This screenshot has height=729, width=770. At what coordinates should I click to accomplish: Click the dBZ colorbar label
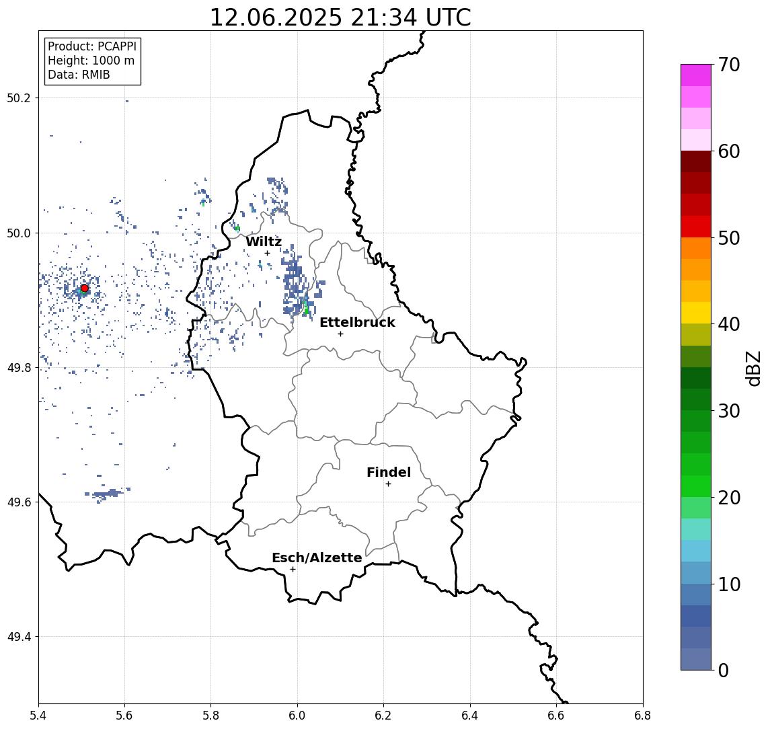coord(753,369)
